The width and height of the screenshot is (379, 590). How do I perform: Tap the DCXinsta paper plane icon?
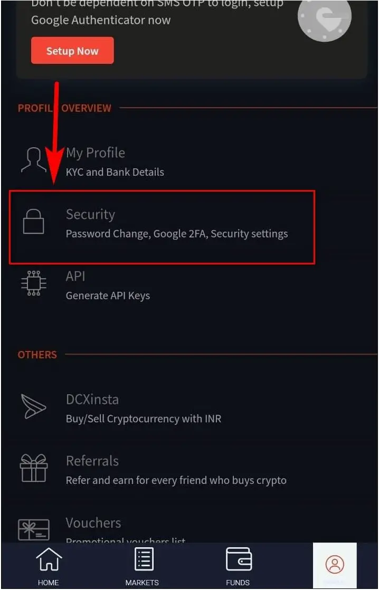33,406
